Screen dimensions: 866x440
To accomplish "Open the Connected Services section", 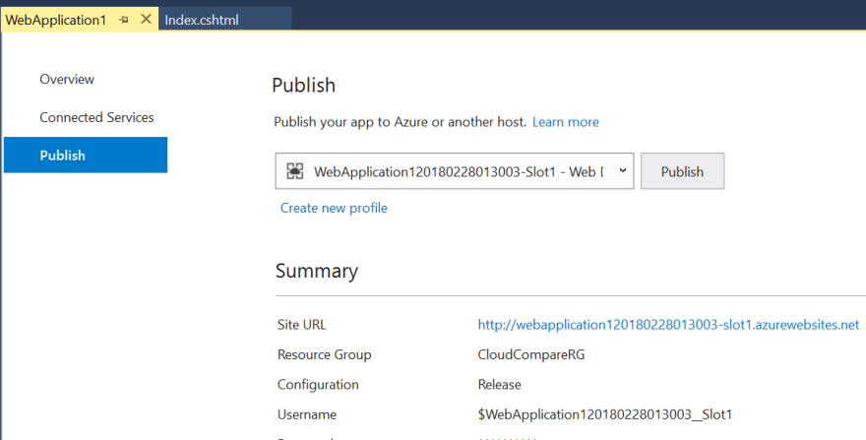I will tap(96, 117).
